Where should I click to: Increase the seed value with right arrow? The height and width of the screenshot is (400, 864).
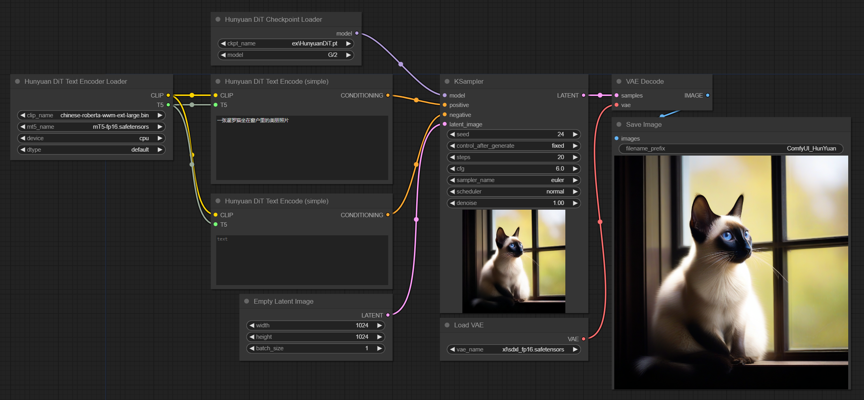[575, 134]
